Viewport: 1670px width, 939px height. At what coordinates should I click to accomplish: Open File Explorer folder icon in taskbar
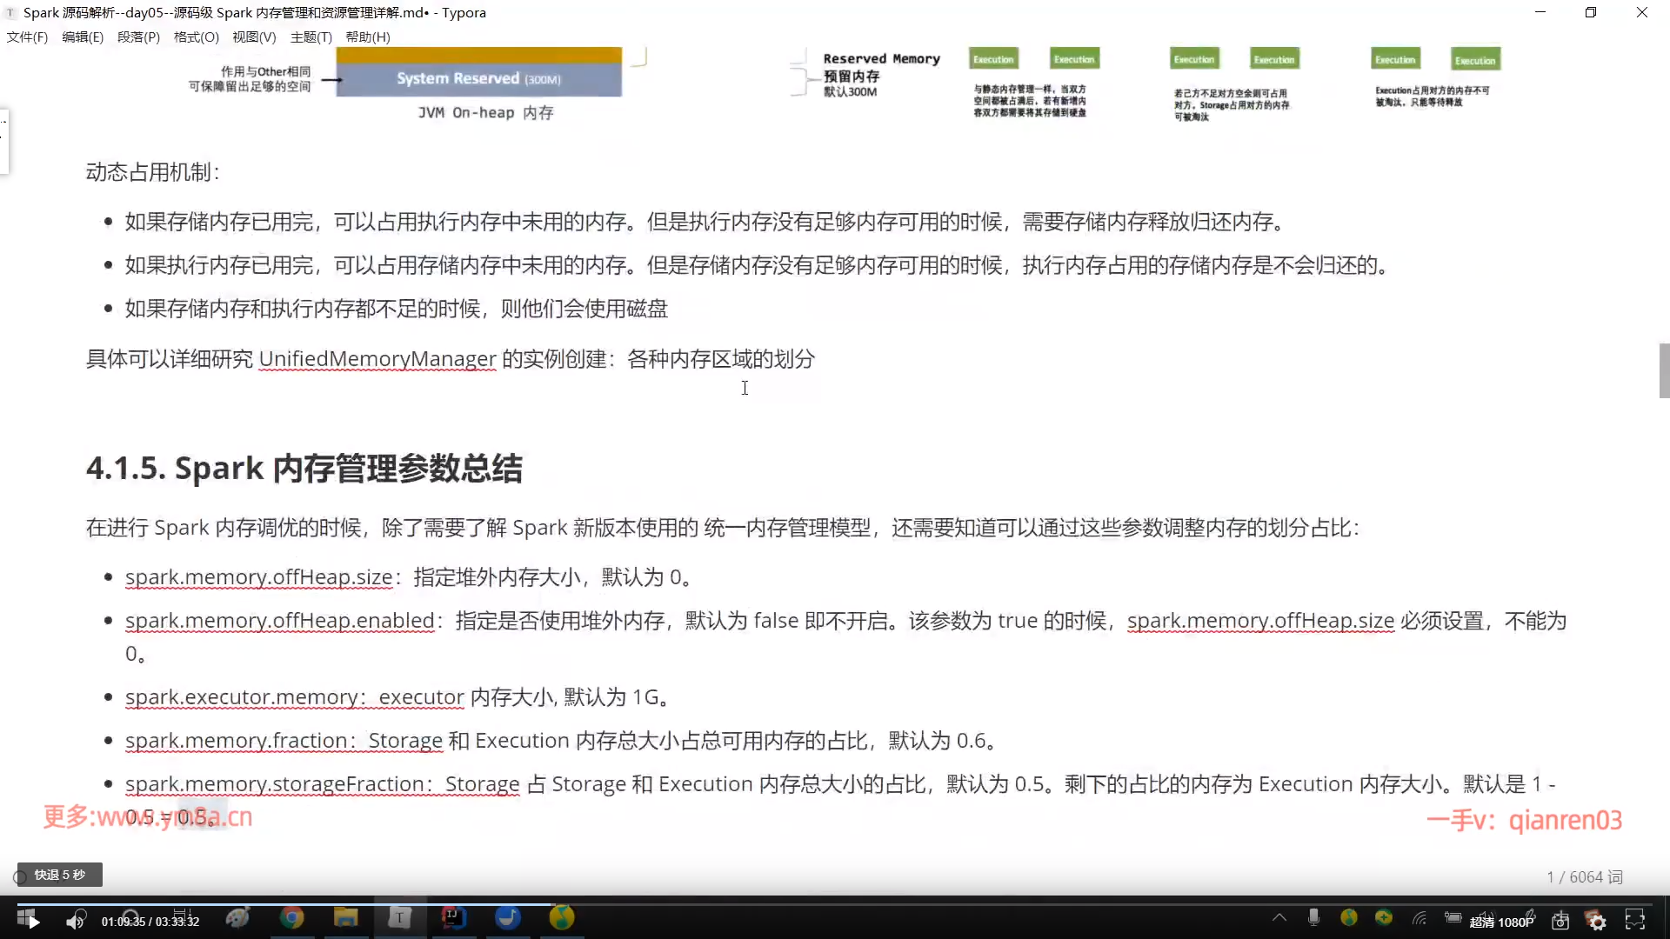tap(346, 917)
